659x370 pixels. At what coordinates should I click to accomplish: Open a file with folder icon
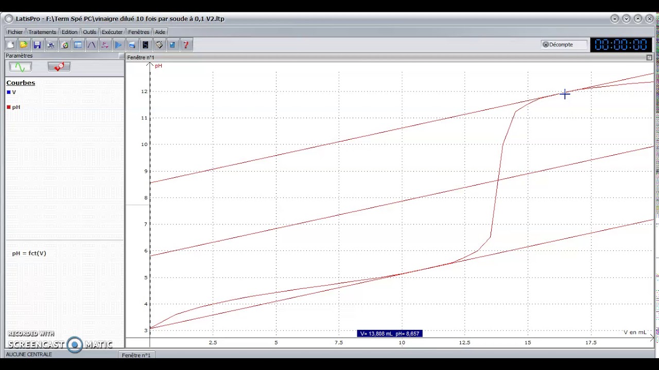(24, 45)
